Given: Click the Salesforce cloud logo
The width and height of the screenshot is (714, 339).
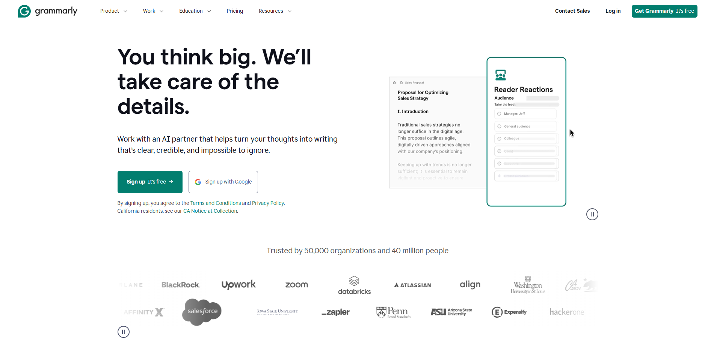Looking at the screenshot, I should click(x=202, y=312).
